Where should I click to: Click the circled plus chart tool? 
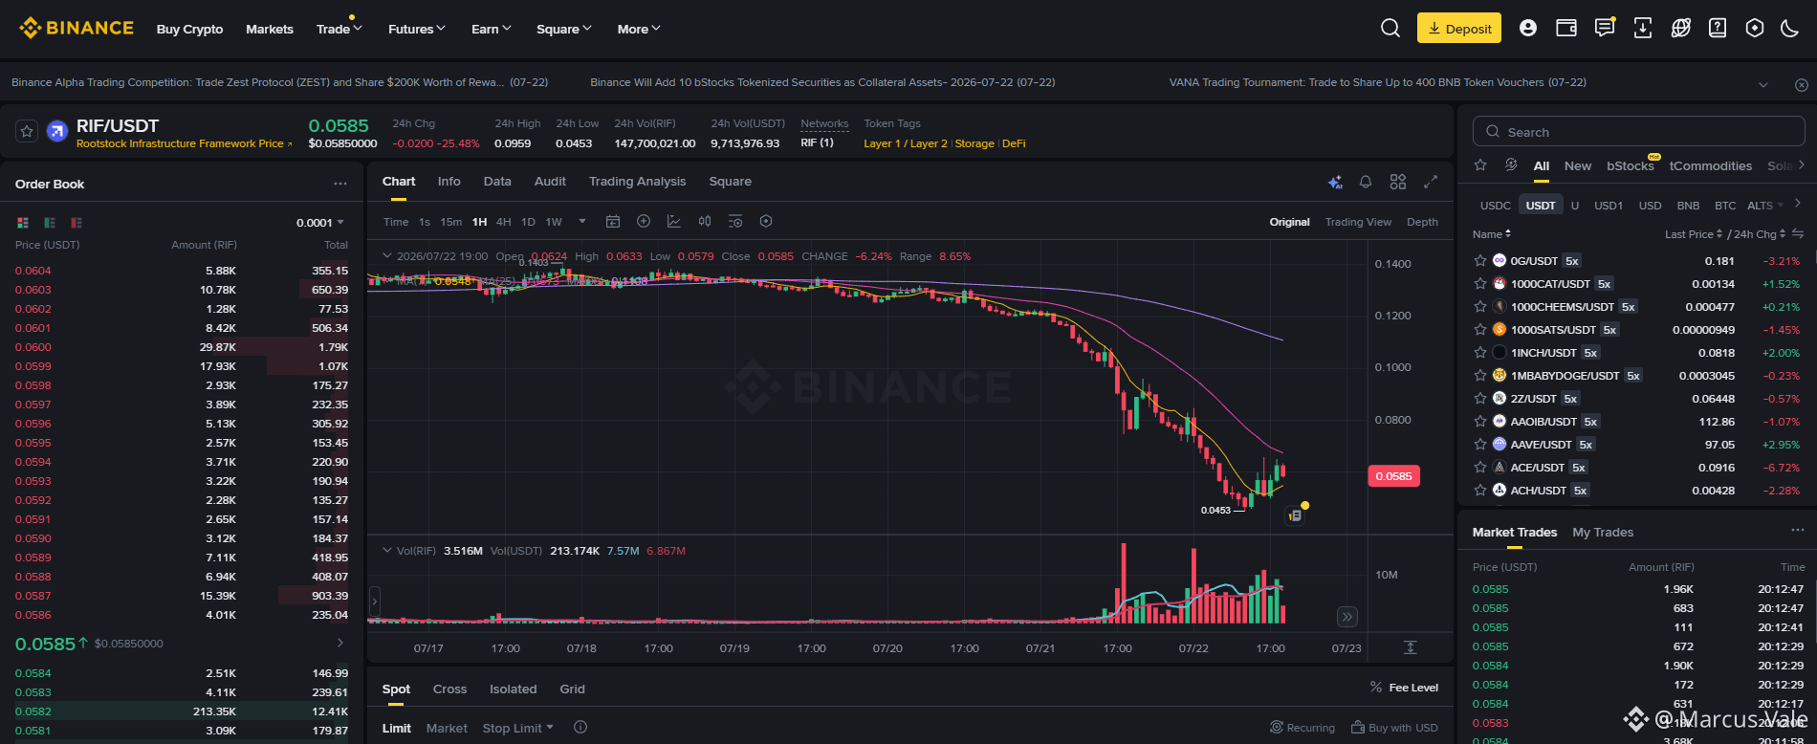644,221
